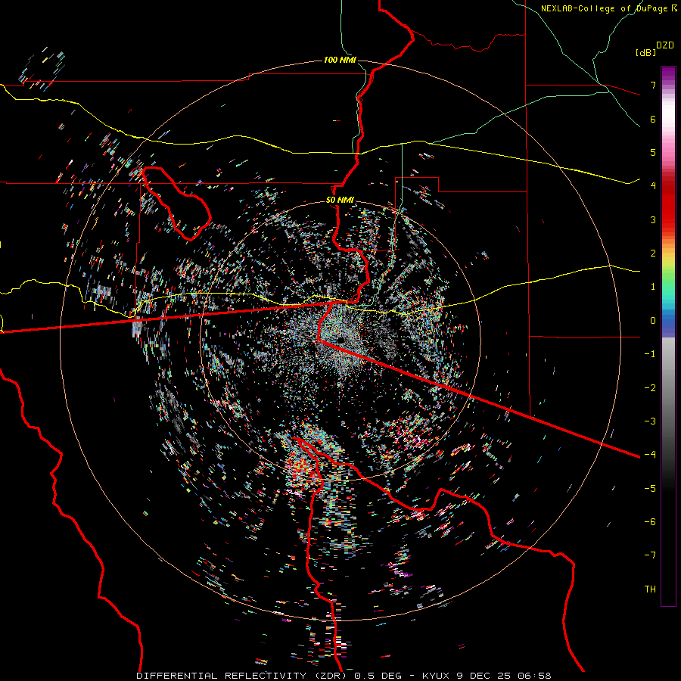Screen dimensions: 681x681
Task: Click the 4 value on color scale
Action: pyautogui.click(x=653, y=186)
